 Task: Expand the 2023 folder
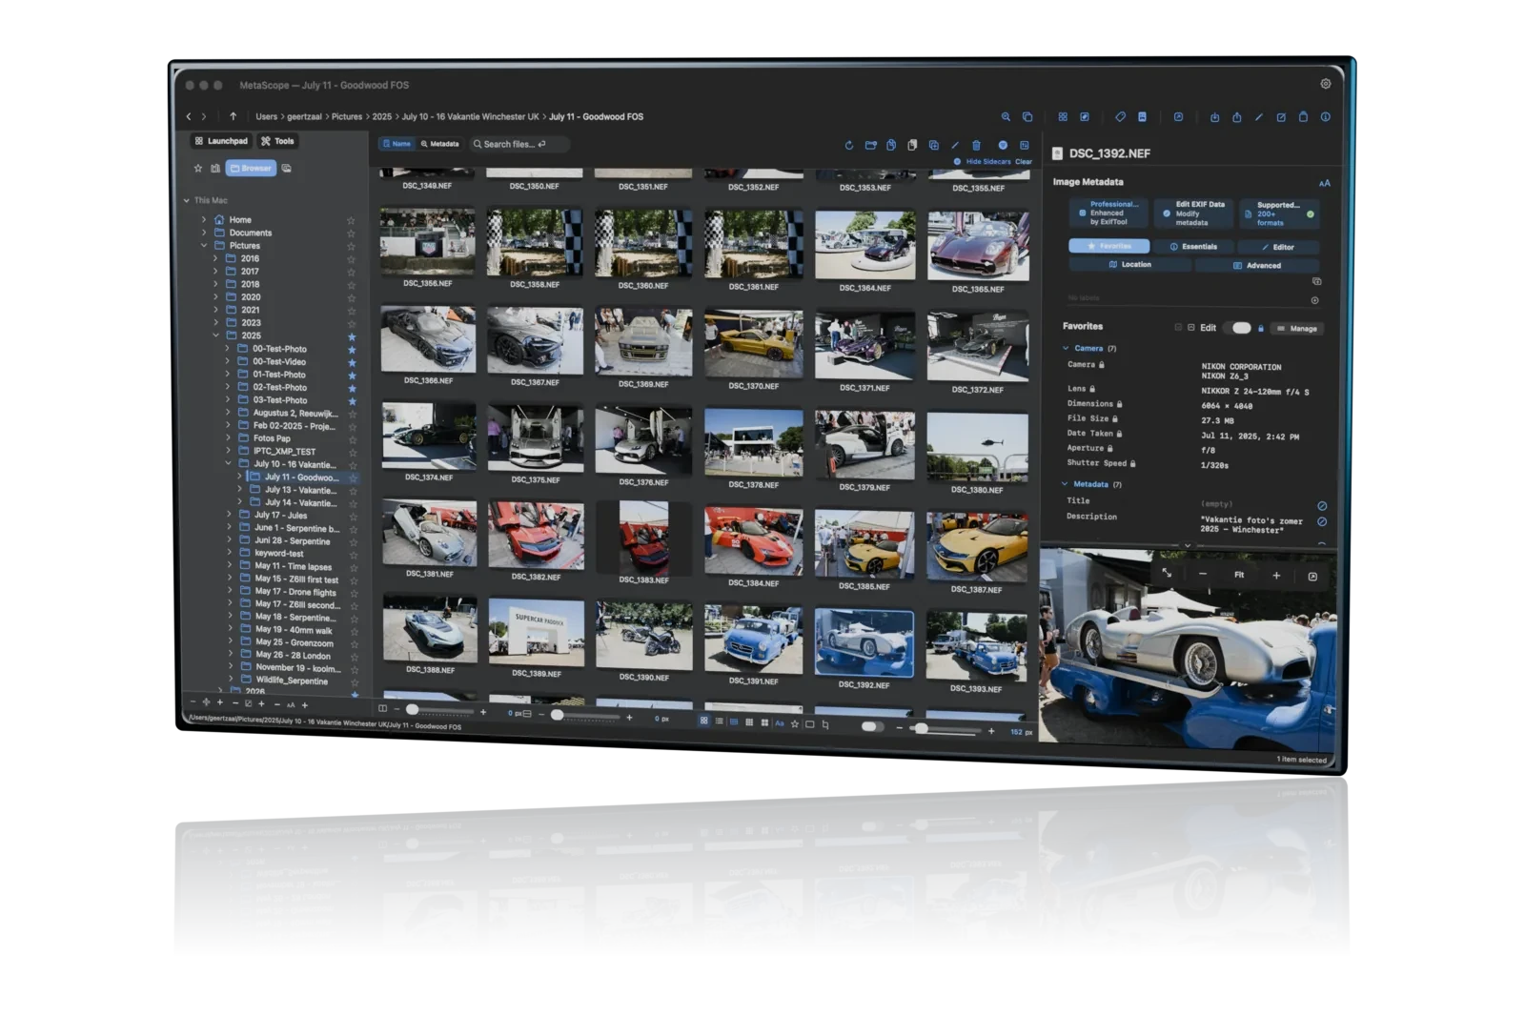(215, 322)
